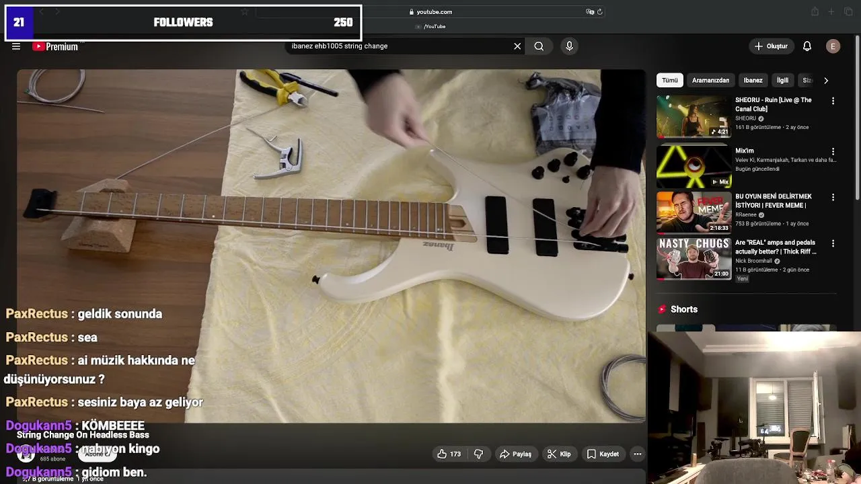The height and width of the screenshot is (484, 861).
Task: Start voice search with microphone icon
Action: 569,46
